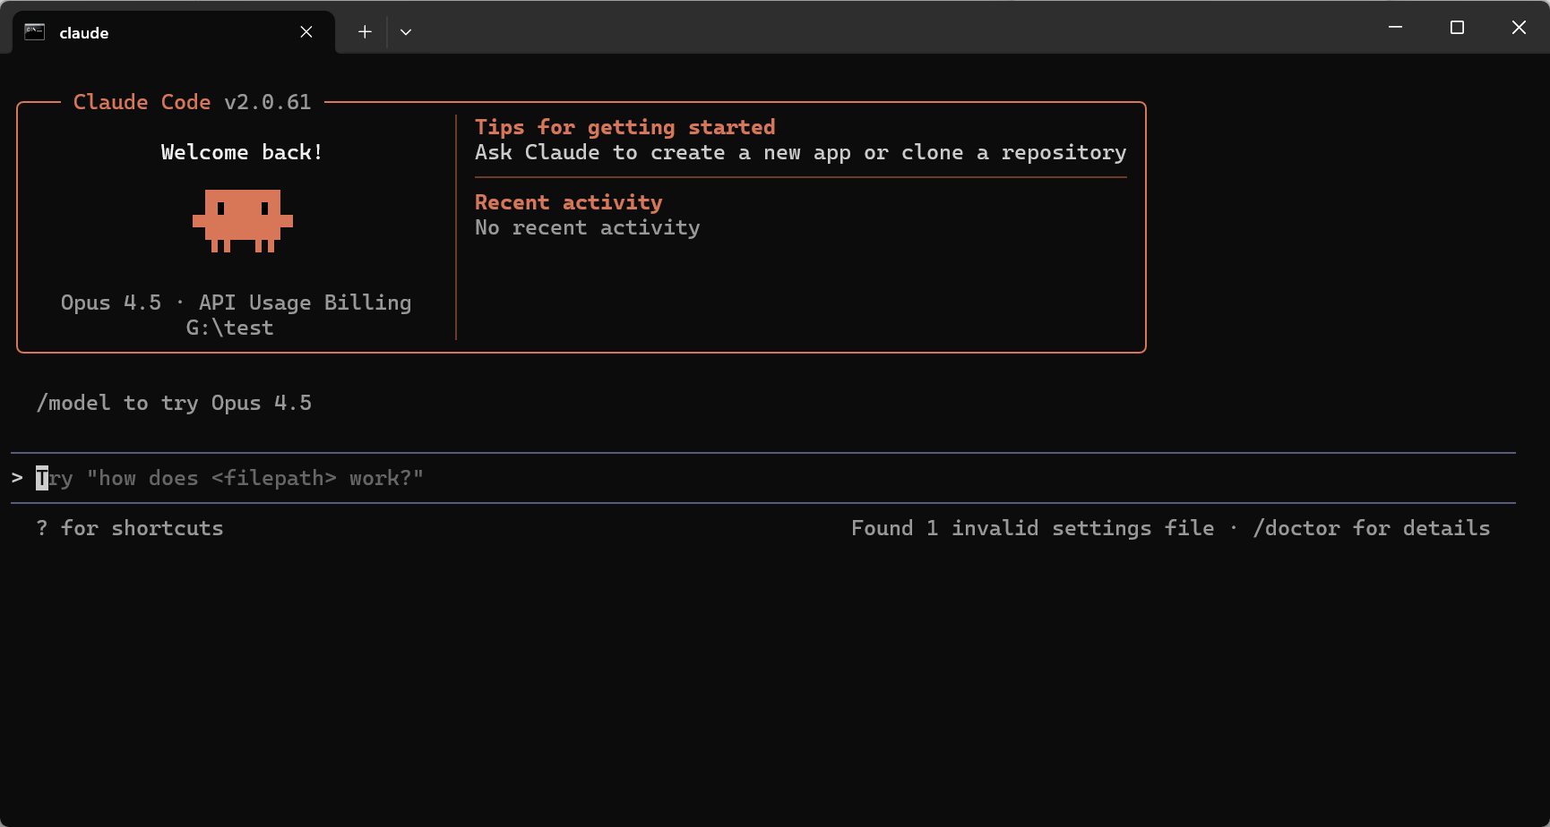Close the claude terminal tab
1550x827 pixels.
tap(306, 32)
